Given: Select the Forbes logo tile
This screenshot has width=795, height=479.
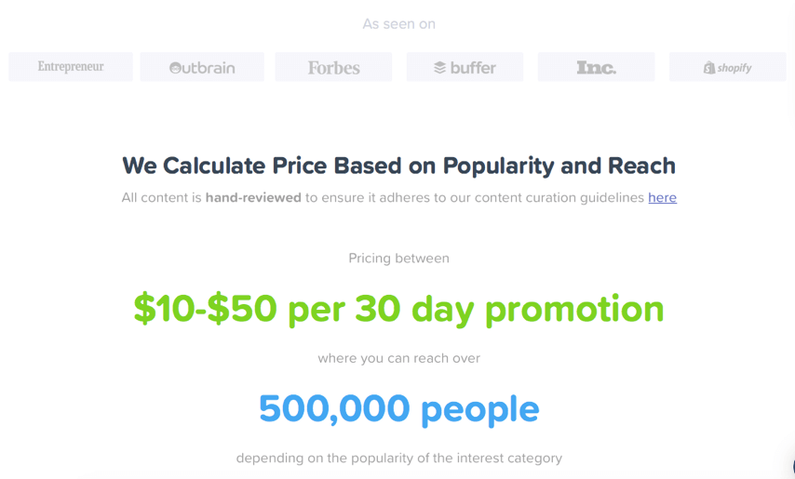Looking at the screenshot, I should [x=333, y=67].
